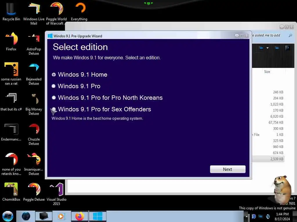Viewport: 297px width, 222px height.
Task: Click the hamster desktop mascot
Action: click(282, 190)
